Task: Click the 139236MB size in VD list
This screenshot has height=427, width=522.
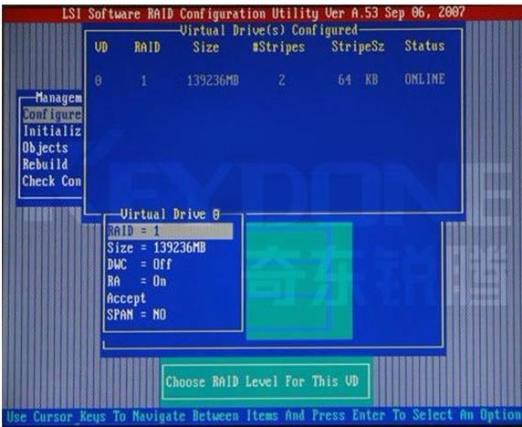Action: (213, 80)
